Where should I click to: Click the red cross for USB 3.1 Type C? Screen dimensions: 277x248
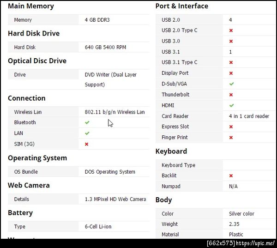(x=231, y=62)
